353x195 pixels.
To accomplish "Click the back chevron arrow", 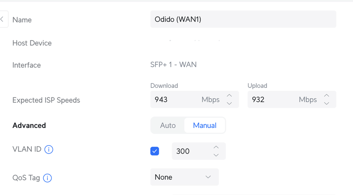I will [x=2, y=19].
